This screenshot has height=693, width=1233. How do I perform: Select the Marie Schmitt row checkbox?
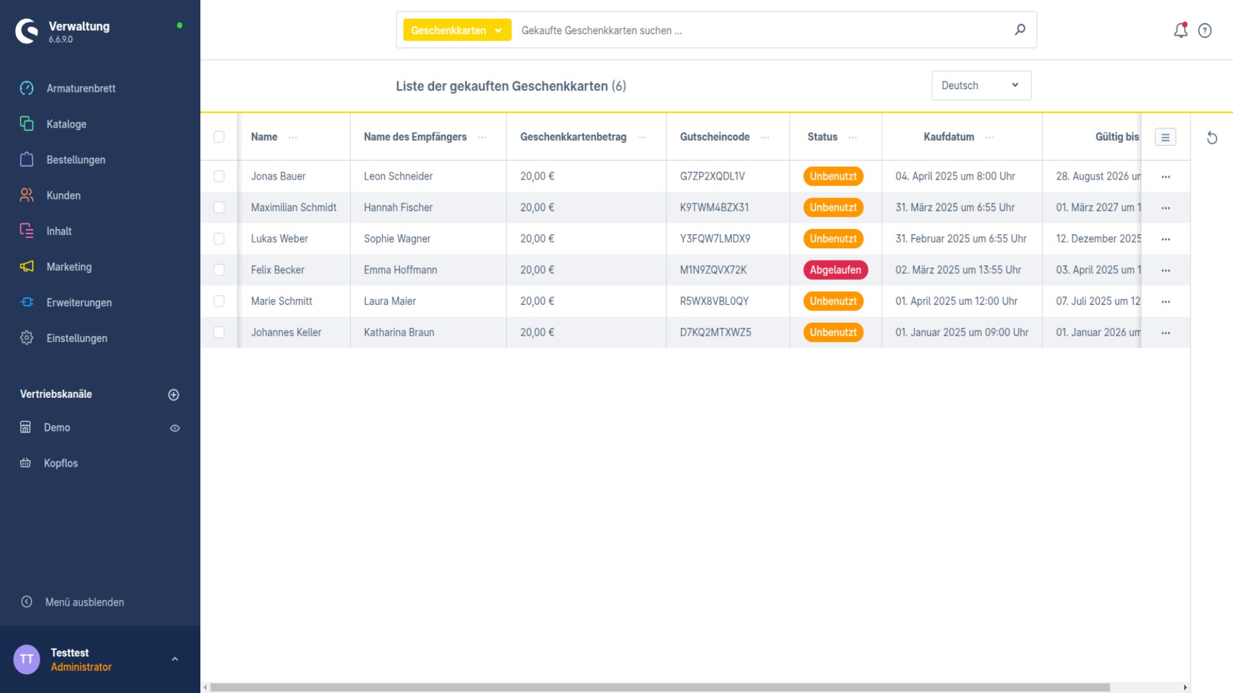click(219, 301)
